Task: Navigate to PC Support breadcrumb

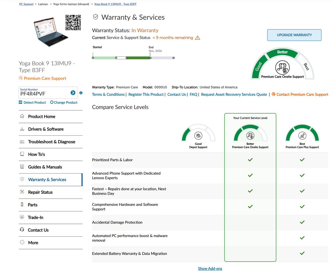Action: [x=26, y=4]
